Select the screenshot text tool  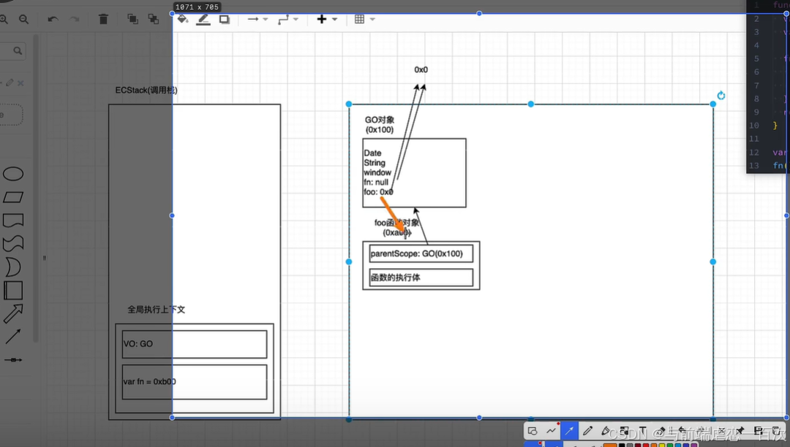point(643,431)
